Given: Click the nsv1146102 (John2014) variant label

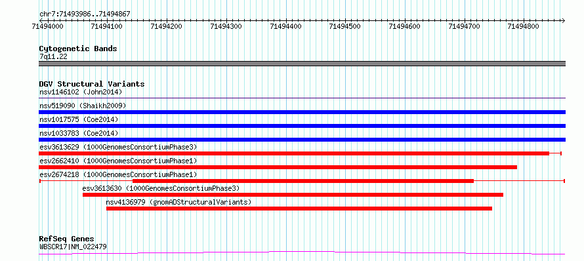Looking at the screenshot, I should [81, 92].
